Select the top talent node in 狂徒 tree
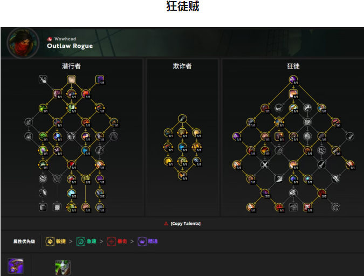Viewport: 364px width, 276px height. click(293, 80)
